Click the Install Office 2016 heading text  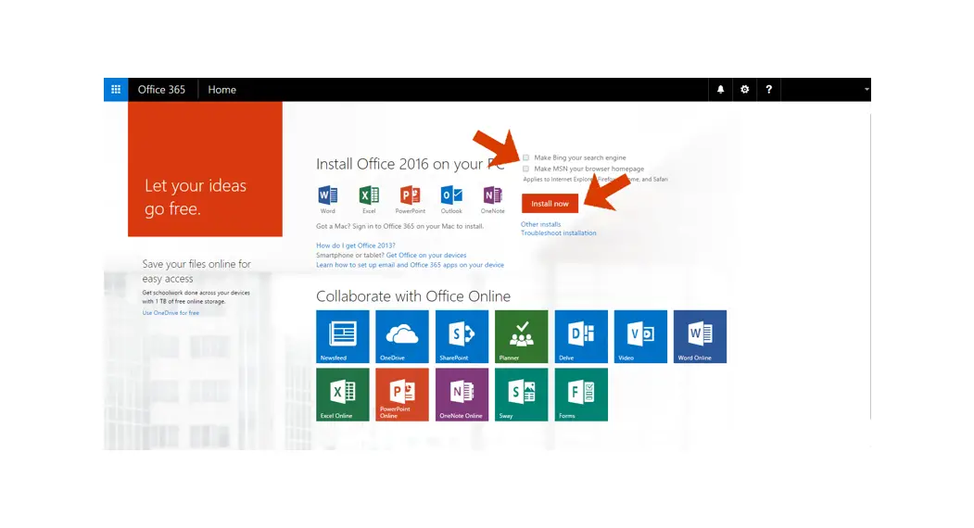tap(410, 164)
